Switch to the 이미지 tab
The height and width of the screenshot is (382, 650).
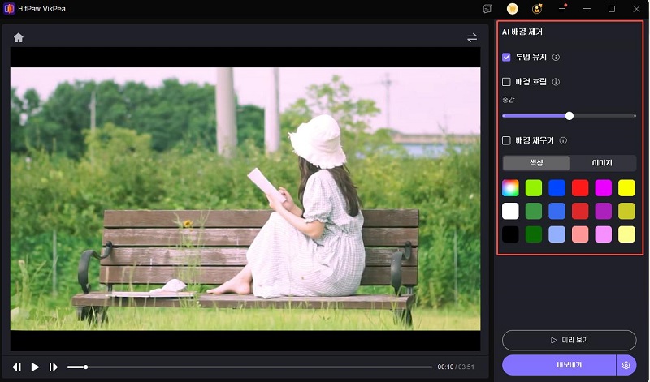(x=602, y=163)
